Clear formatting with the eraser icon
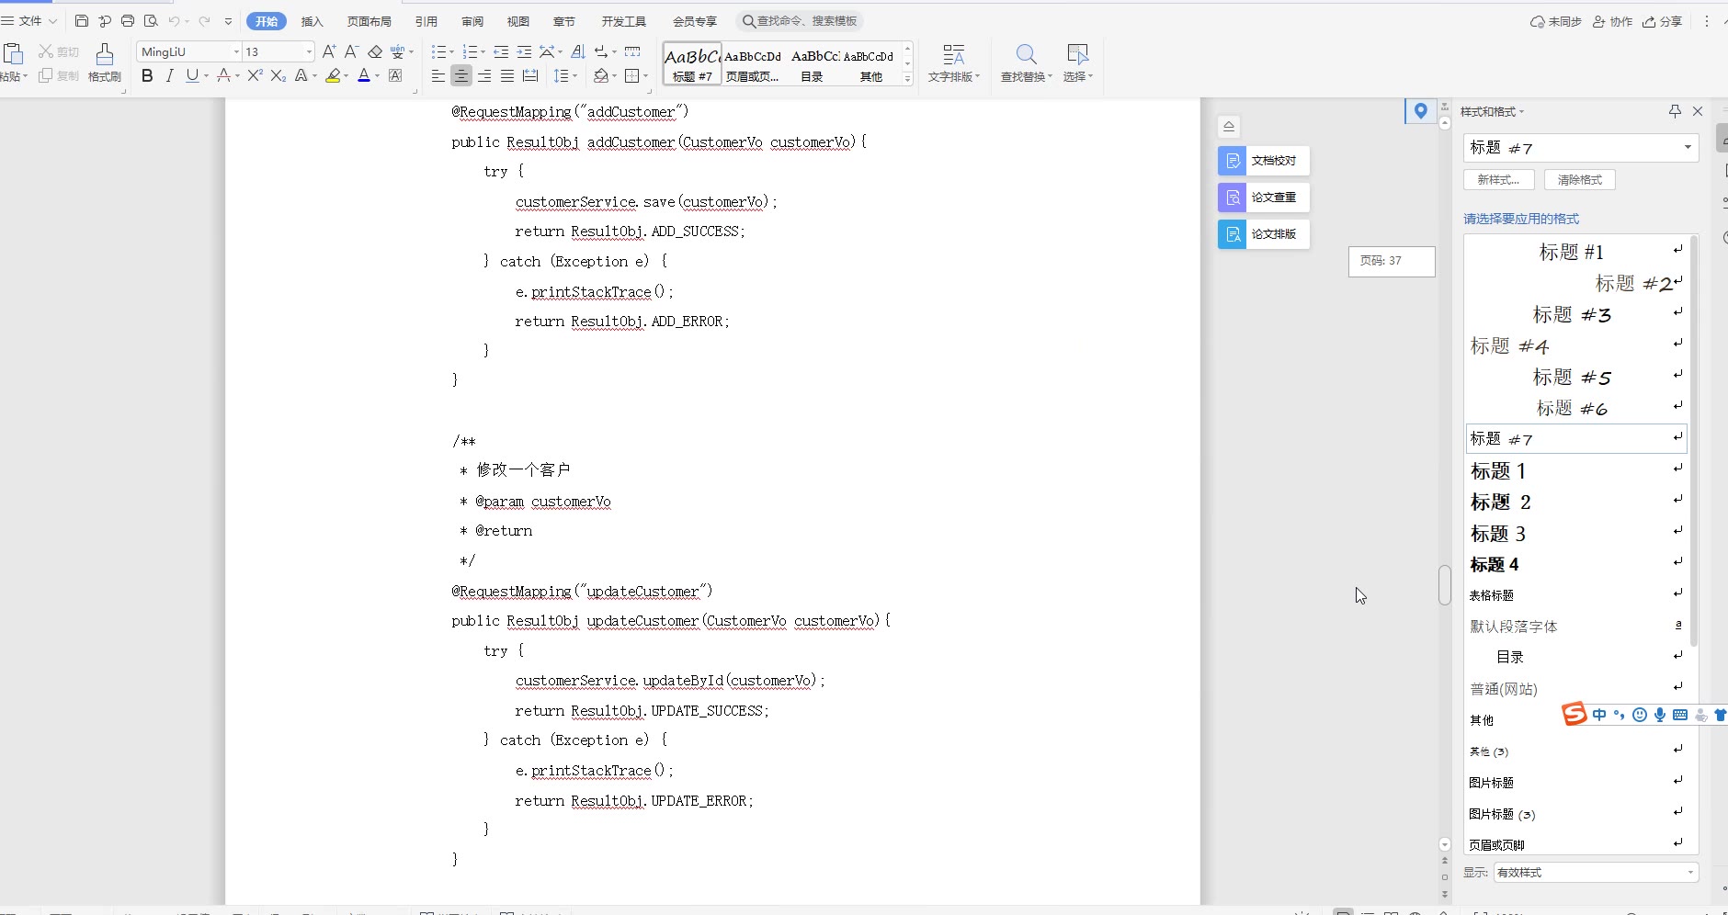The image size is (1728, 915). [x=375, y=51]
